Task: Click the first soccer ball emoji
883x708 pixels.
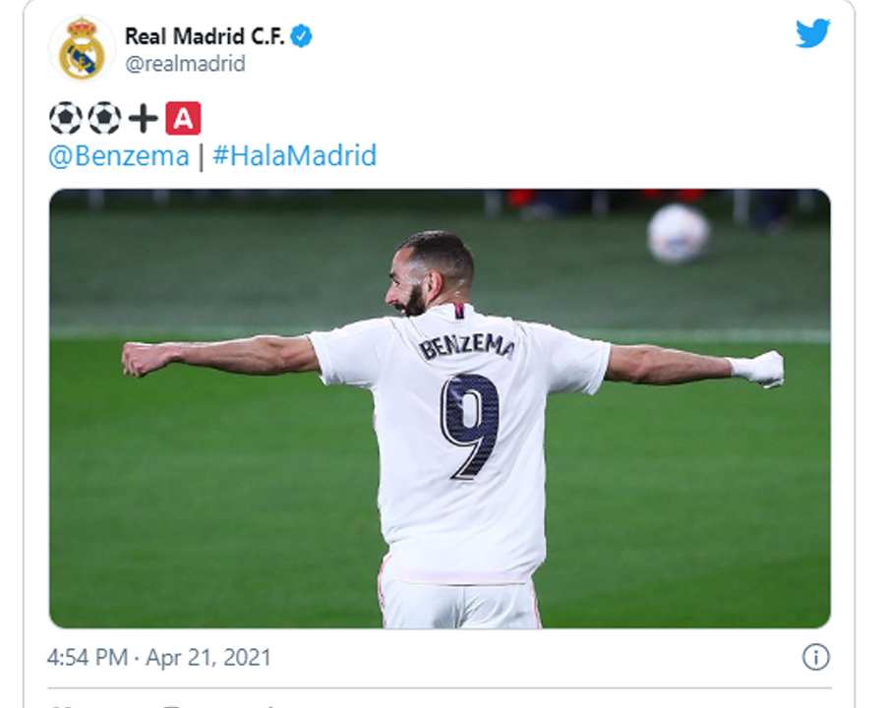Action: coord(66,118)
